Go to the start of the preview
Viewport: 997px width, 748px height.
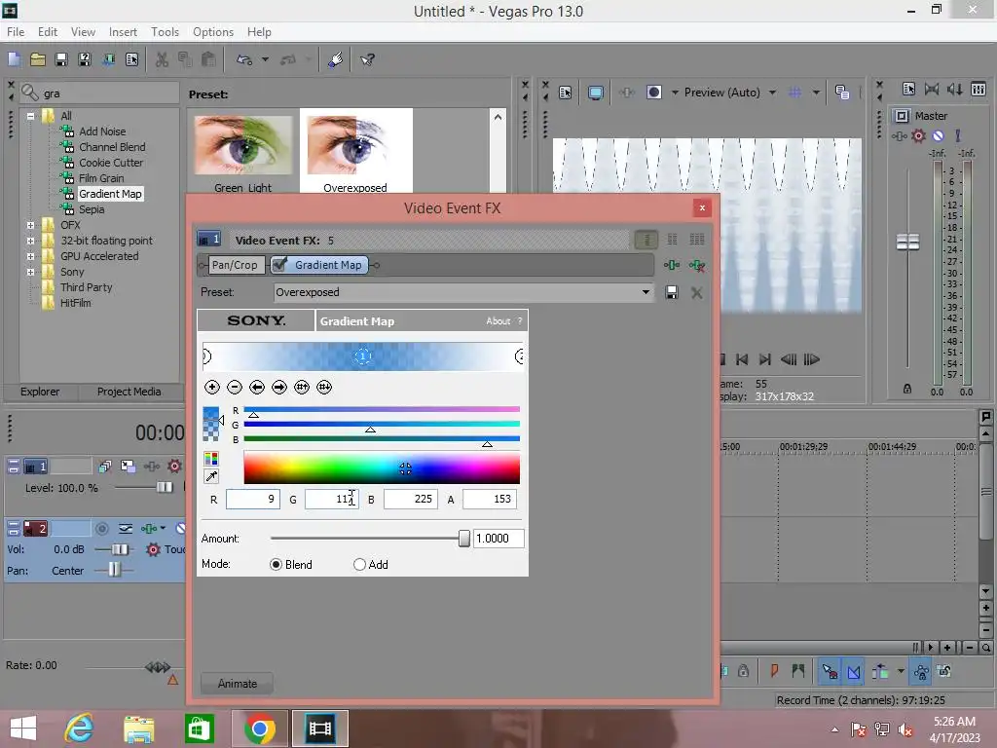point(742,359)
